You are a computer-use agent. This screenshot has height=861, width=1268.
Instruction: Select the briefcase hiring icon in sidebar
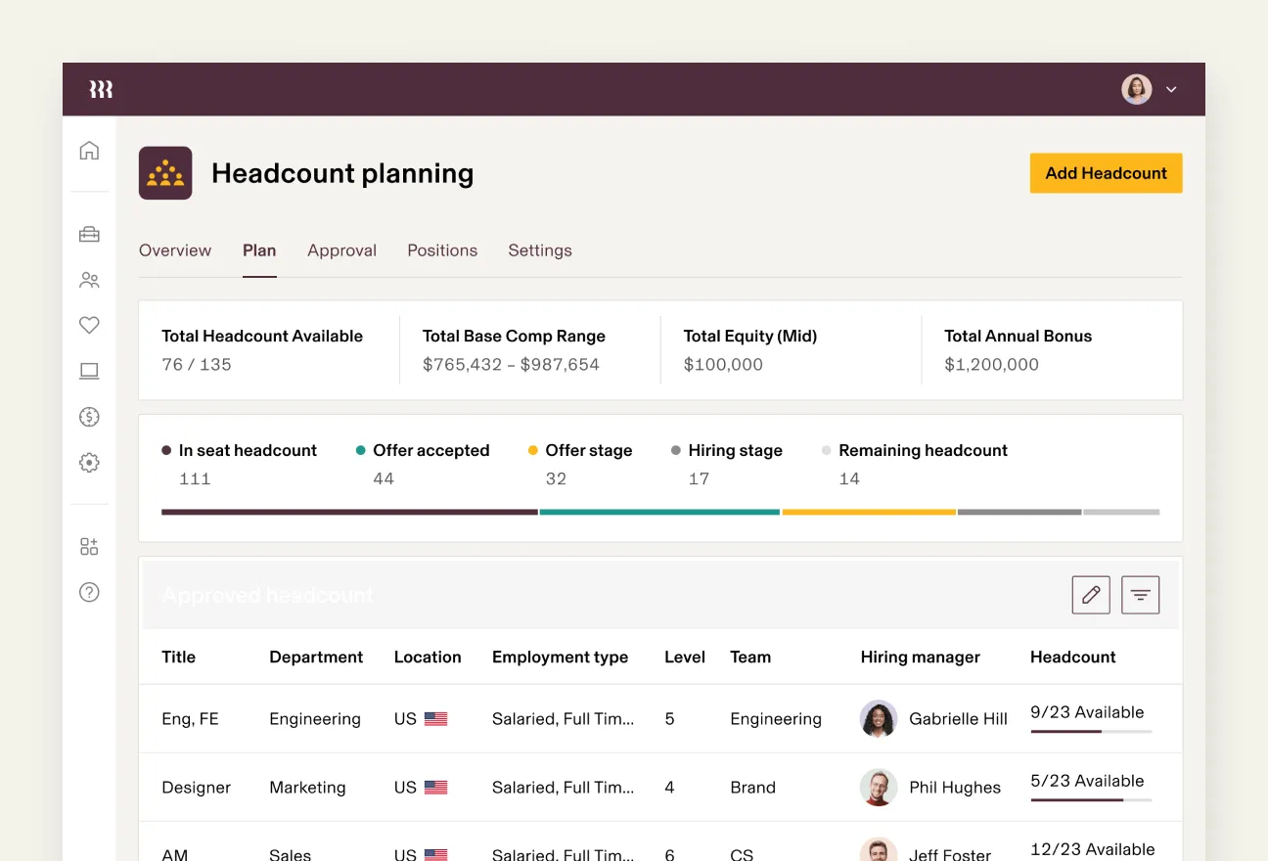tap(89, 234)
